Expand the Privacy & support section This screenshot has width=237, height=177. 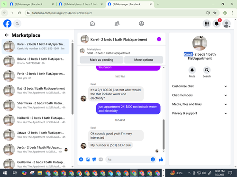pos(200,113)
